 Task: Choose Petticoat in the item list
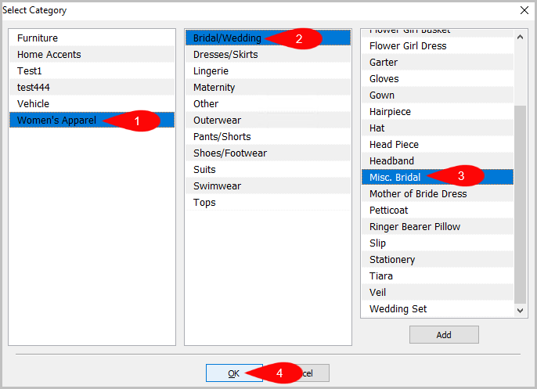pos(438,210)
